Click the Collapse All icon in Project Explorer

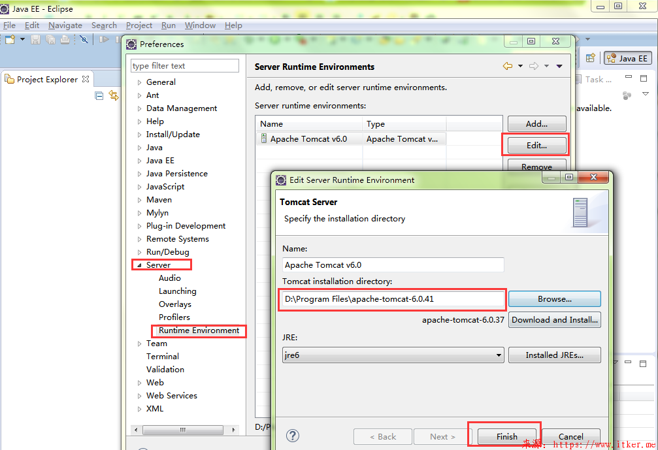click(99, 95)
